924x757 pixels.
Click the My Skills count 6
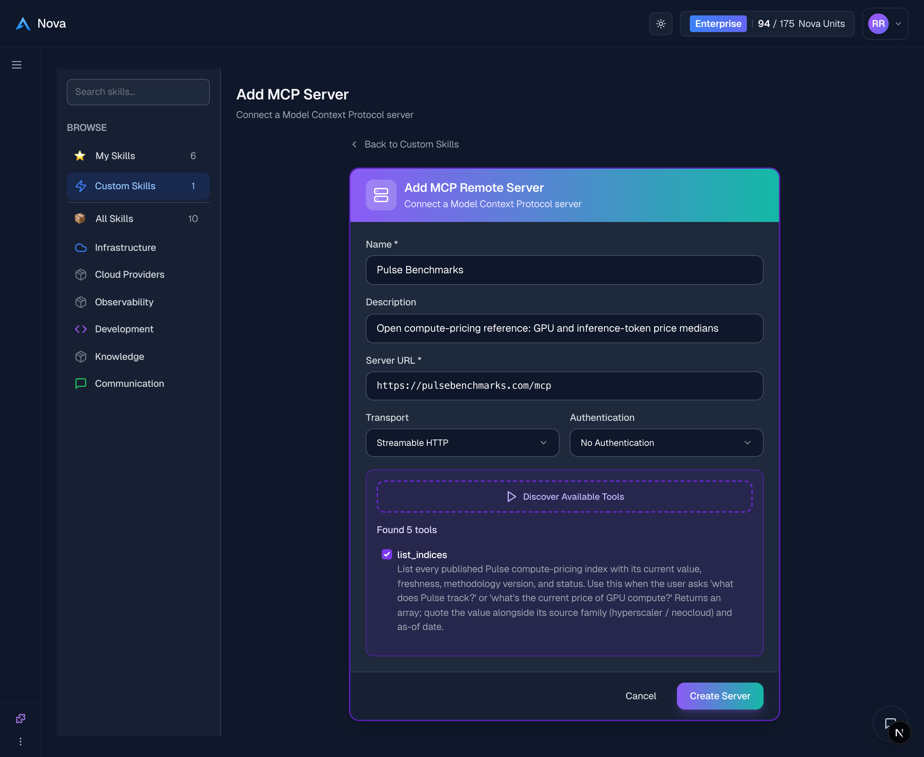tap(193, 156)
